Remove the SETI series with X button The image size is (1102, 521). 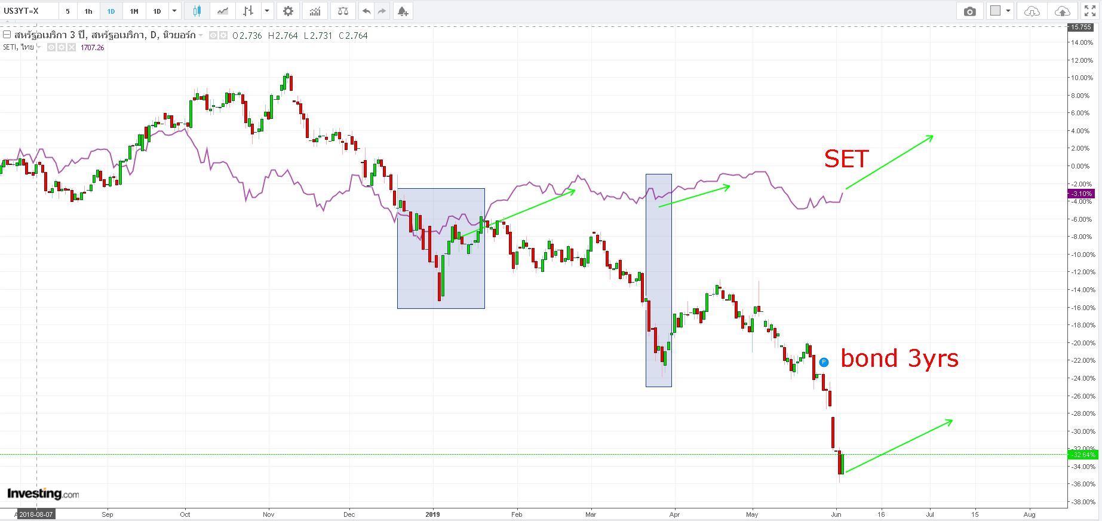pyautogui.click(x=72, y=47)
